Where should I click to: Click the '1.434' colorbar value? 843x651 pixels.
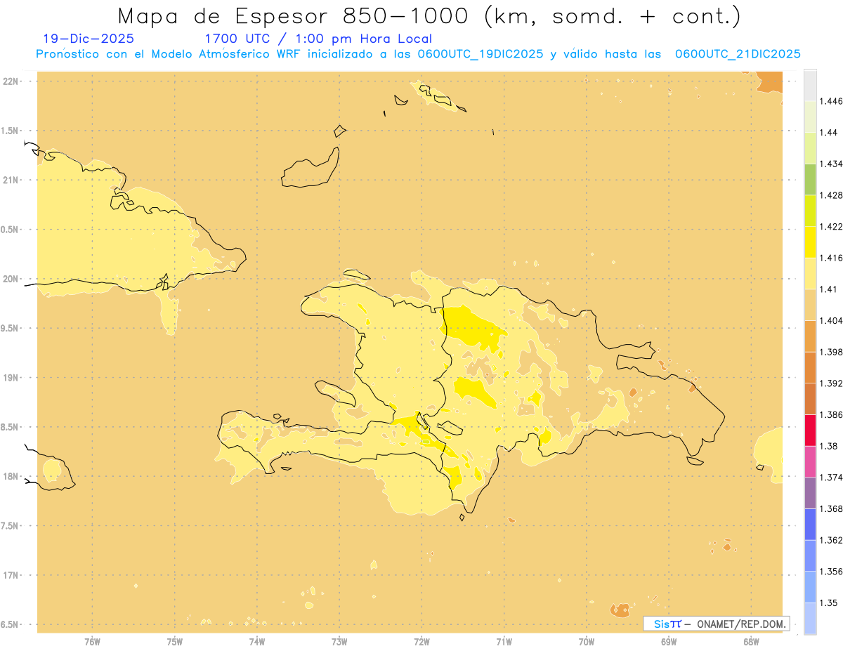tap(831, 164)
